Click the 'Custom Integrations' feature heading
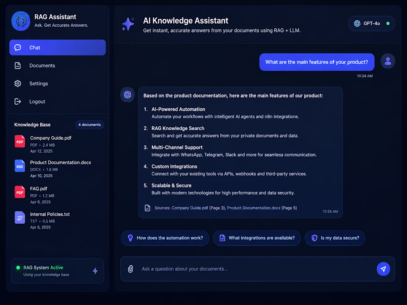Viewport: 407px width, 305px height. coord(174,166)
